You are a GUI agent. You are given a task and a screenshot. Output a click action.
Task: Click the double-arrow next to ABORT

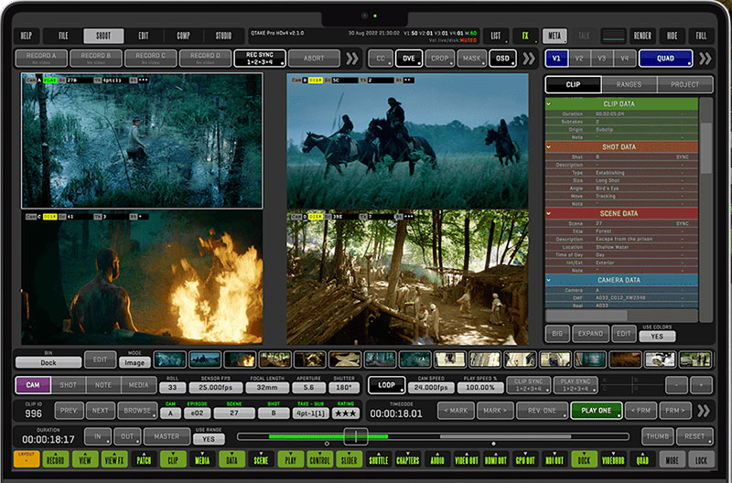(x=353, y=58)
